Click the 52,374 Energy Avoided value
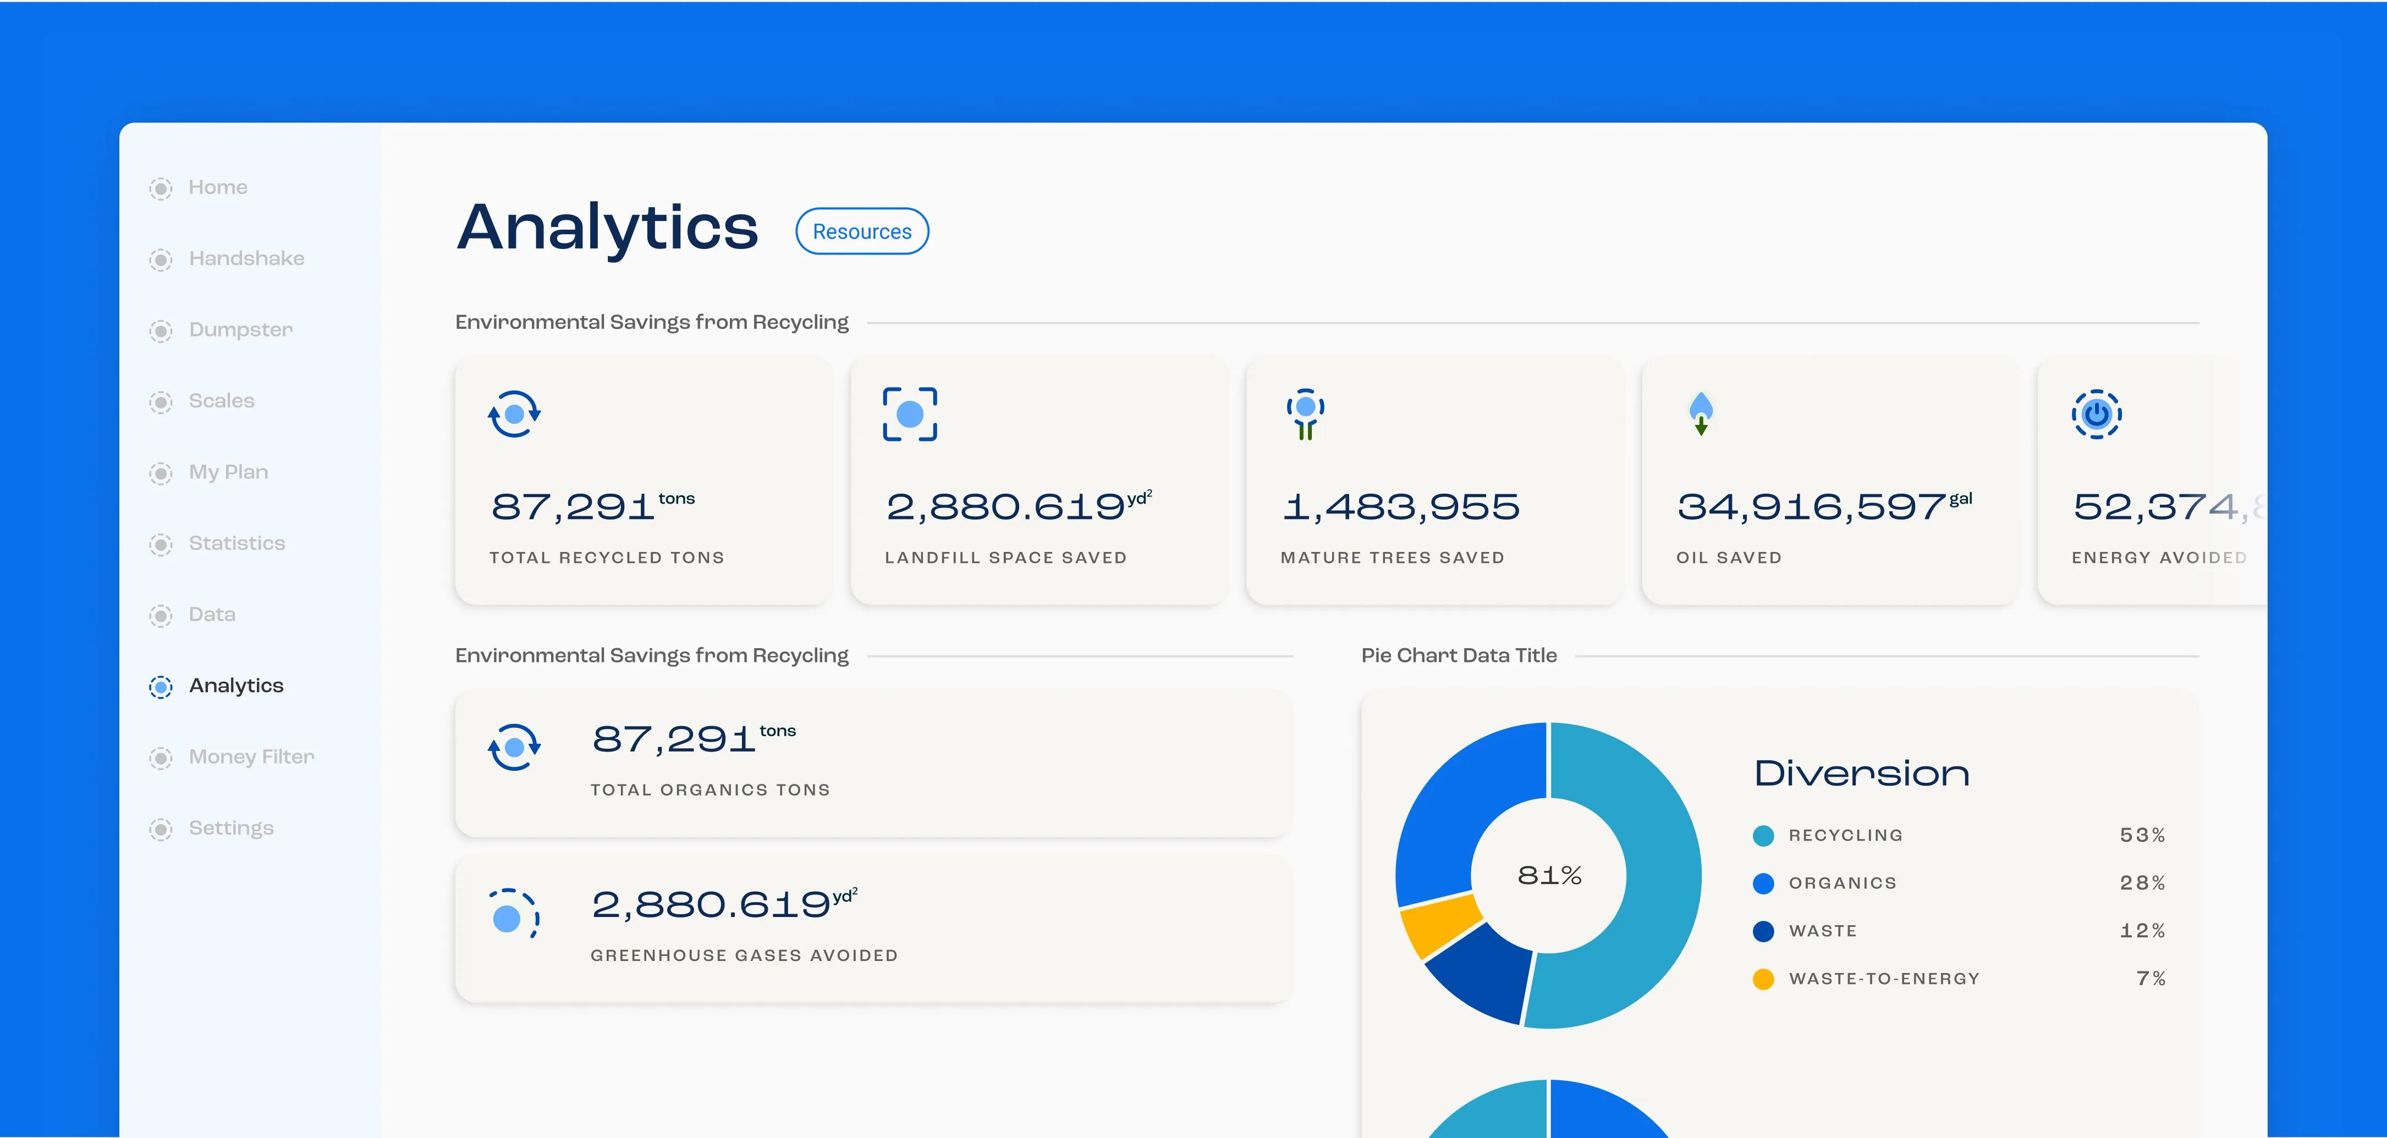 point(2168,506)
